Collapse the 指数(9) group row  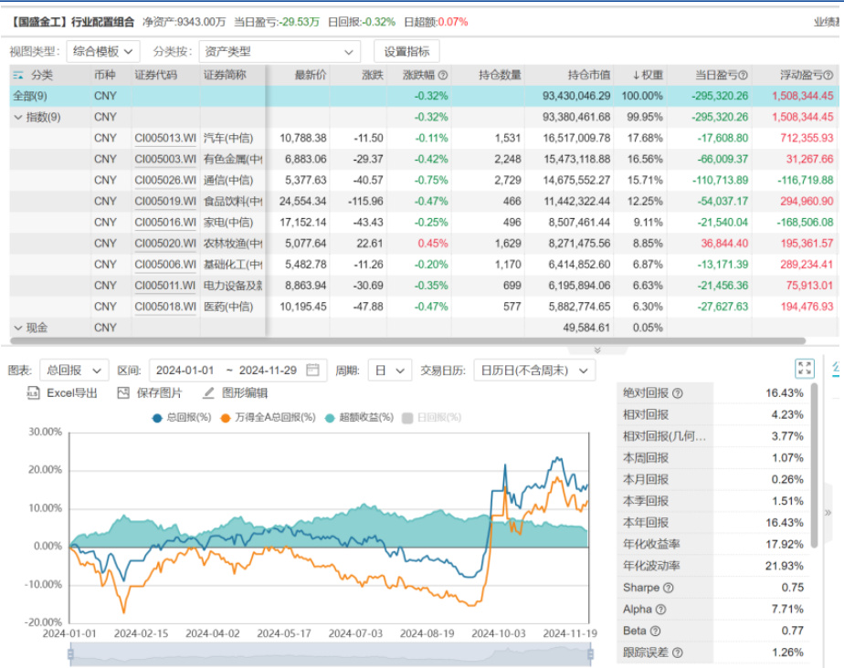(x=18, y=117)
